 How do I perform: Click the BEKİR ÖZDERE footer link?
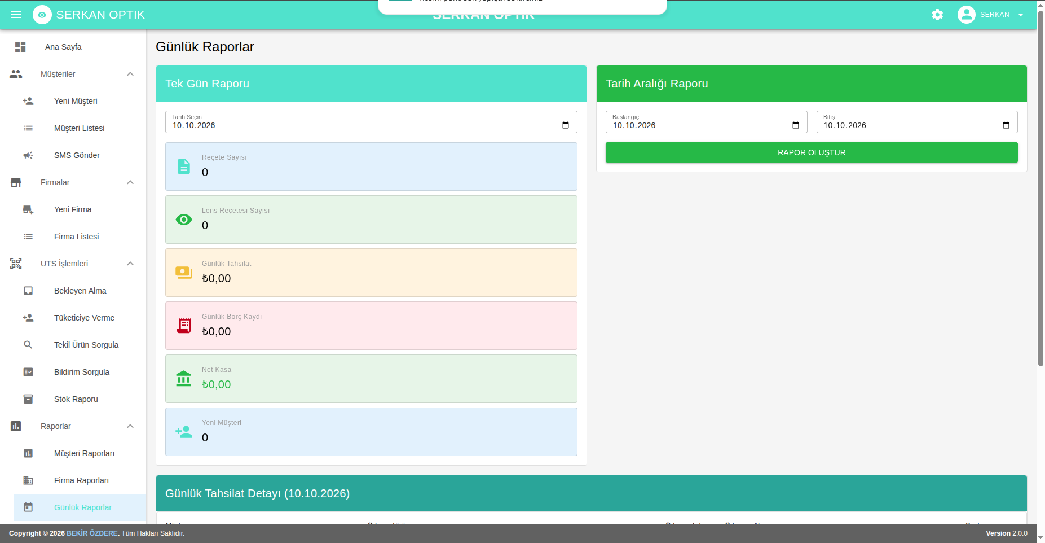pyautogui.click(x=92, y=533)
